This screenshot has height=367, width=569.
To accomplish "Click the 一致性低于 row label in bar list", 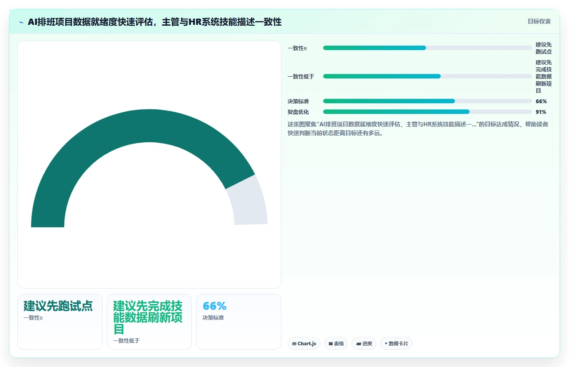I will (301, 77).
